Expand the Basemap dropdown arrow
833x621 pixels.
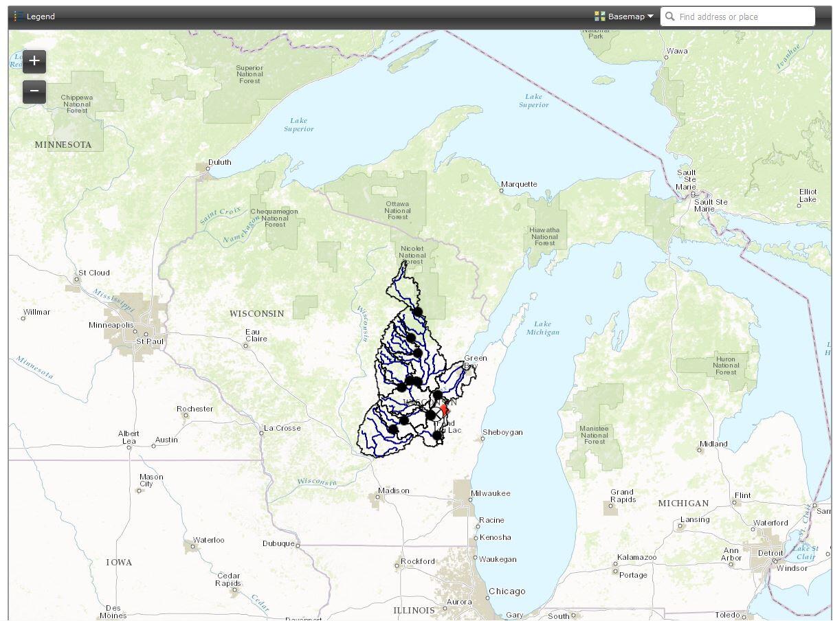(651, 16)
